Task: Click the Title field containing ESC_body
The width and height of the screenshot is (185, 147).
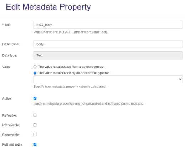Action: (x=108, y=25)
